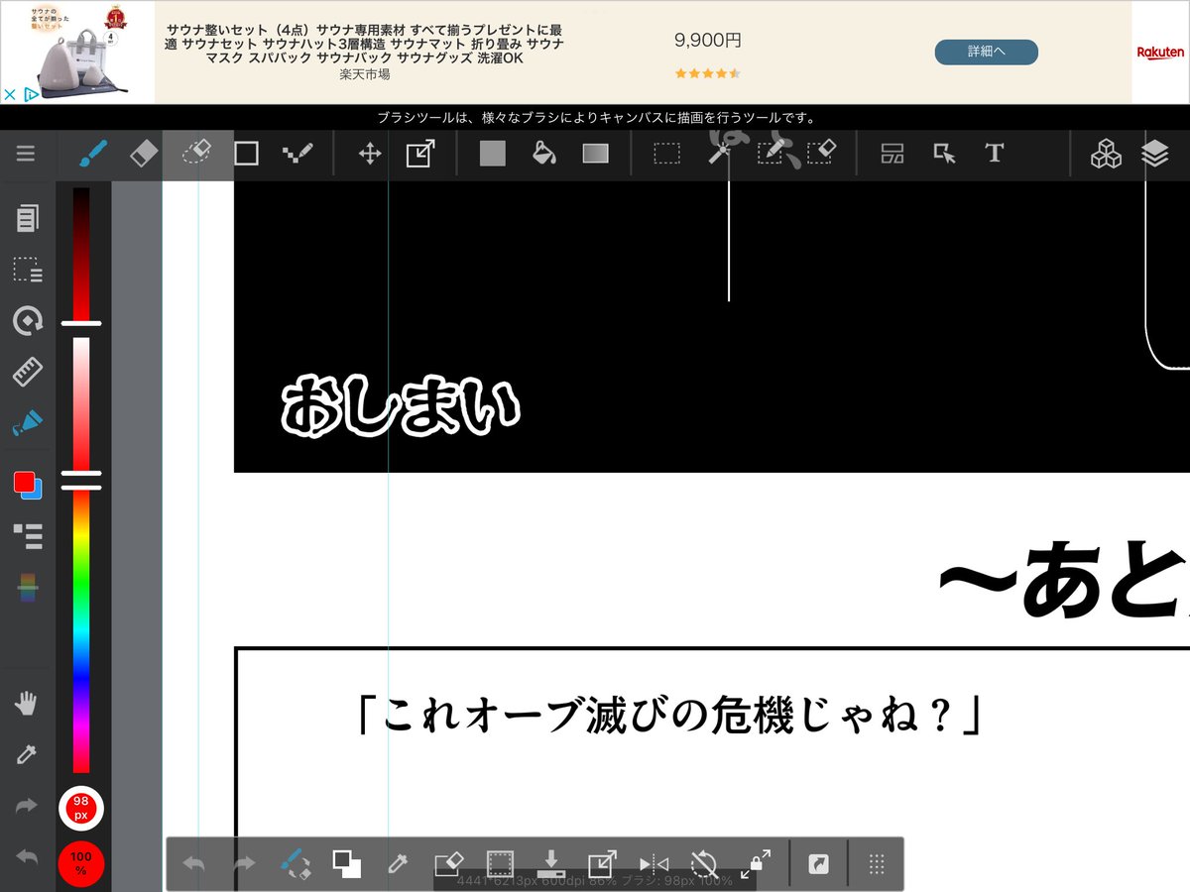1190x892 pixels.
Task: Tap the 9,900円 price text
Action: point(707,41)
